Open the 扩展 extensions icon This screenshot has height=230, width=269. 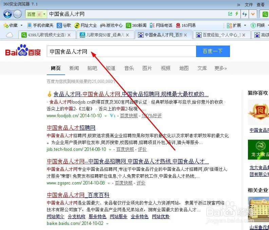pyautogui.click(x=229, y=25)
